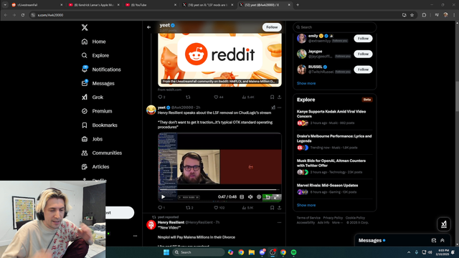Open the floating Grok button

pos(443,224)
